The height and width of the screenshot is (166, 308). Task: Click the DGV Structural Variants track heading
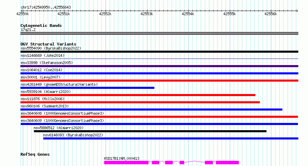(x=48, y=44)
